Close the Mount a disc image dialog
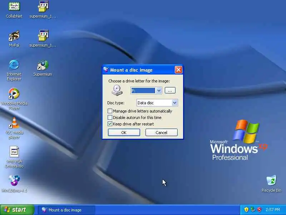This screenshot has width=286, height=215. pyautogui.click(x=178, y=70)
